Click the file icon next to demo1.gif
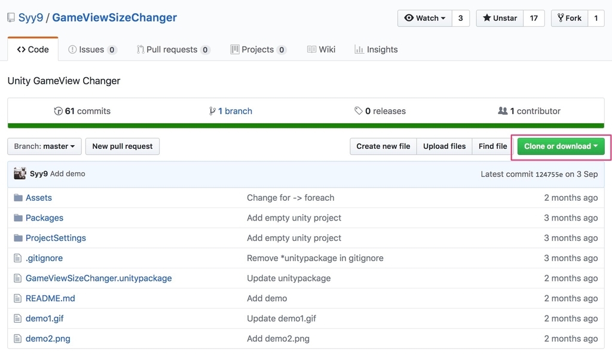Viewport: 612px width, 355px height. (x=17, y=319)
